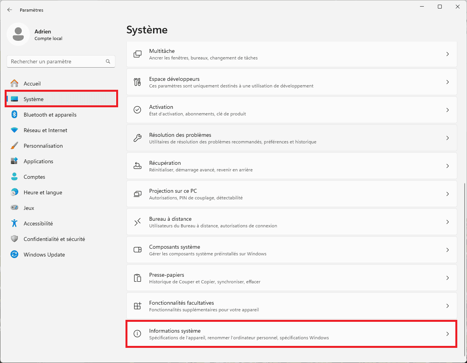Click the Système sidebar icon

tap(14, 99)
